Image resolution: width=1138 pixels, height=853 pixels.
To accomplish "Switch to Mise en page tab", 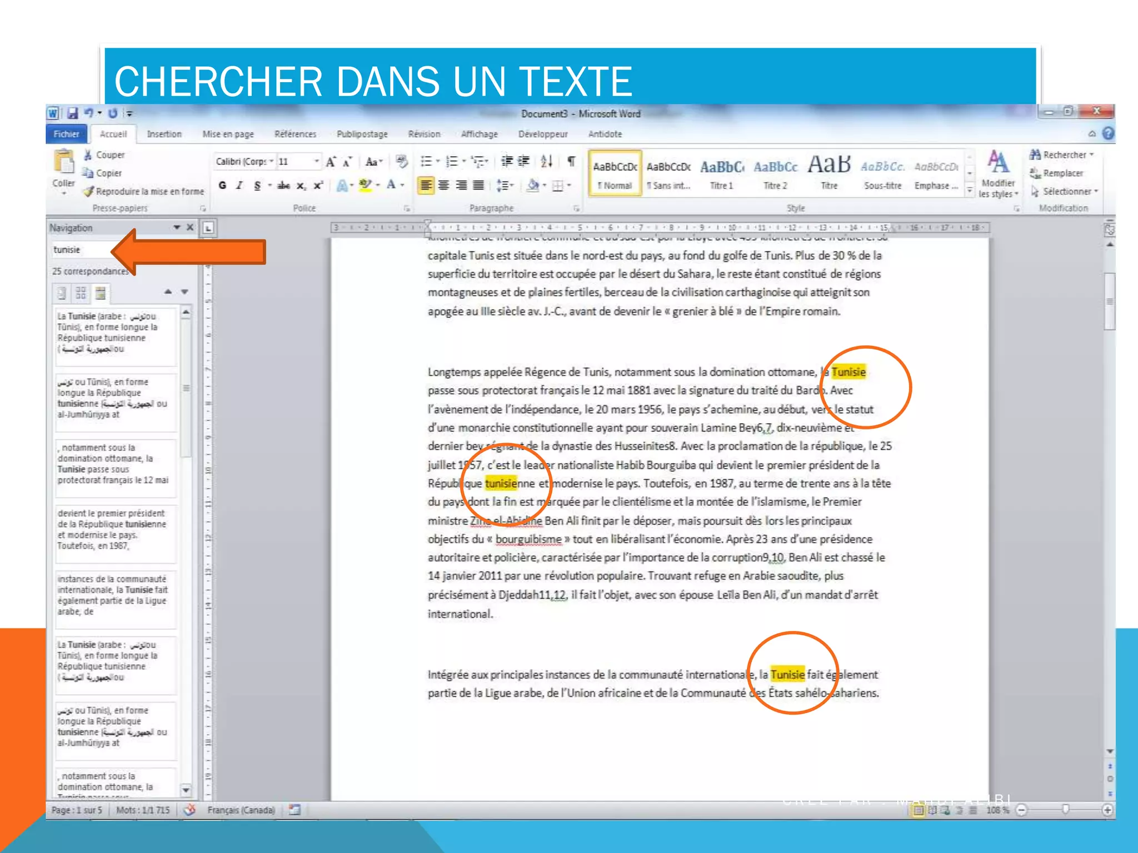I will coord(228,134).
